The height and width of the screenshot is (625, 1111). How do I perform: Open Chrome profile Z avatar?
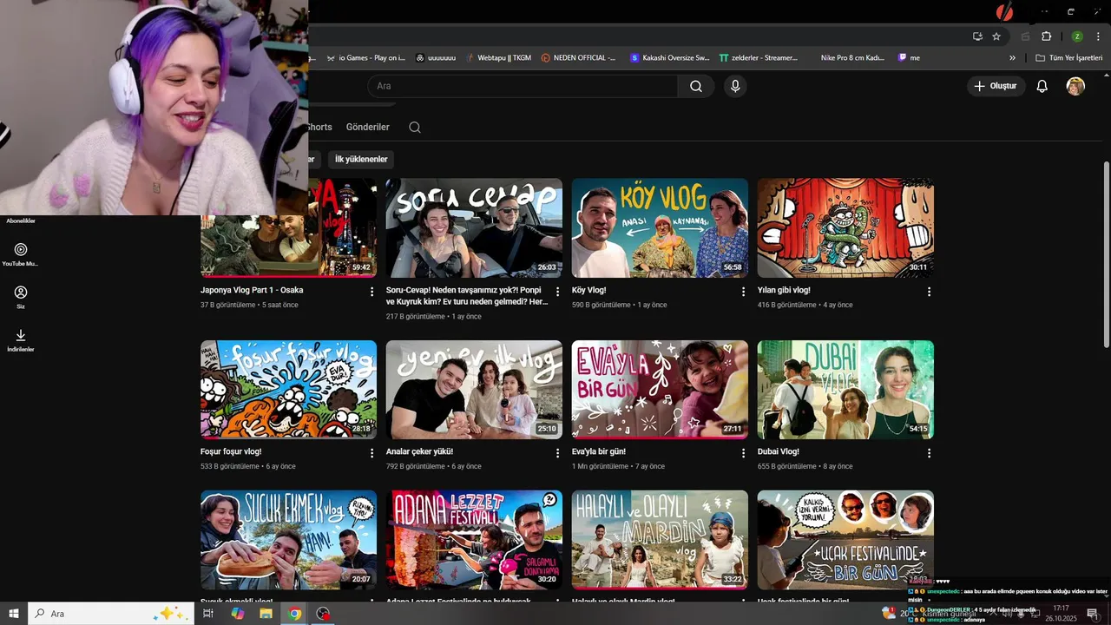coord(1077,36)
